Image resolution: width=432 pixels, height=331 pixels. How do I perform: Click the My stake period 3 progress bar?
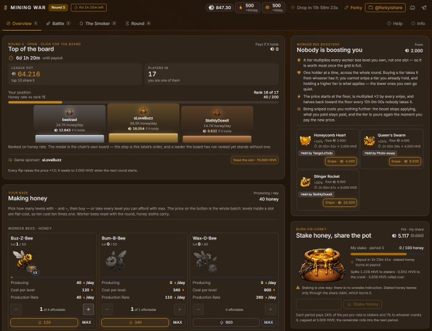[x=387, y=254]
